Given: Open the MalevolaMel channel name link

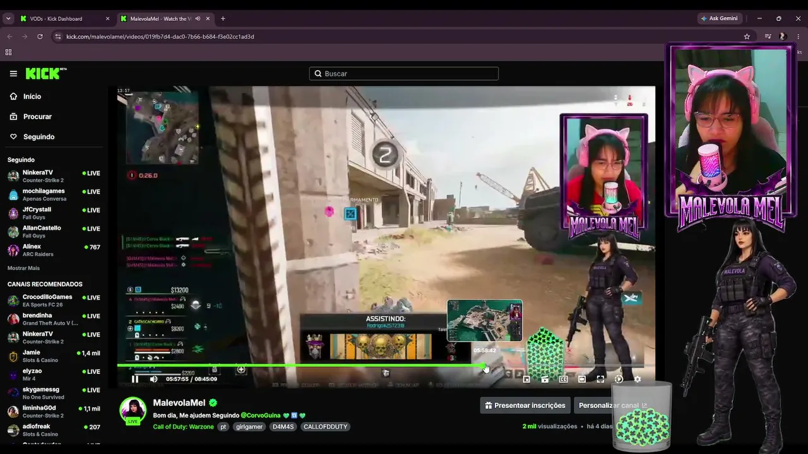Looking at the screenshot, I should coord(179,403).
